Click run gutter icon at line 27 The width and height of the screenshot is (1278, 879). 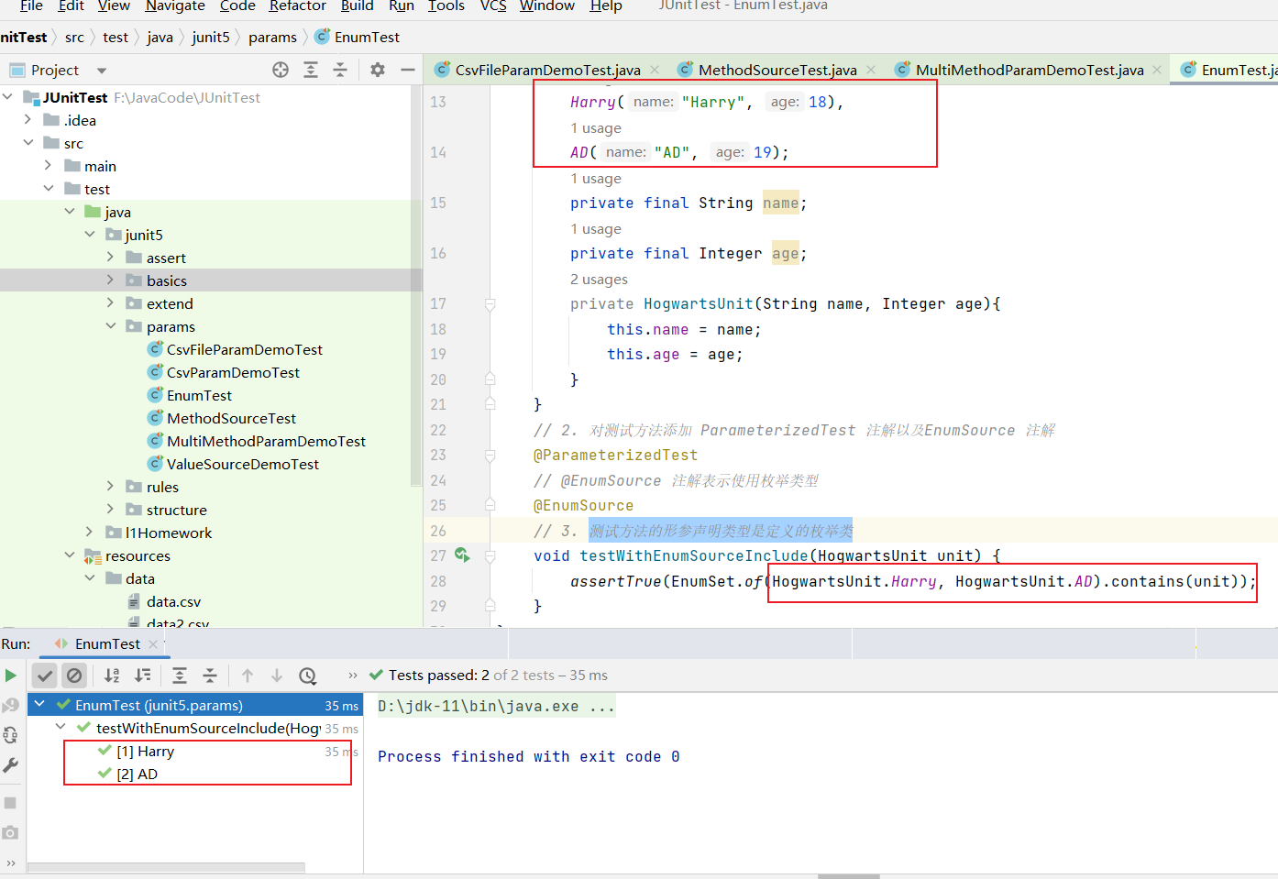point(462,555)
